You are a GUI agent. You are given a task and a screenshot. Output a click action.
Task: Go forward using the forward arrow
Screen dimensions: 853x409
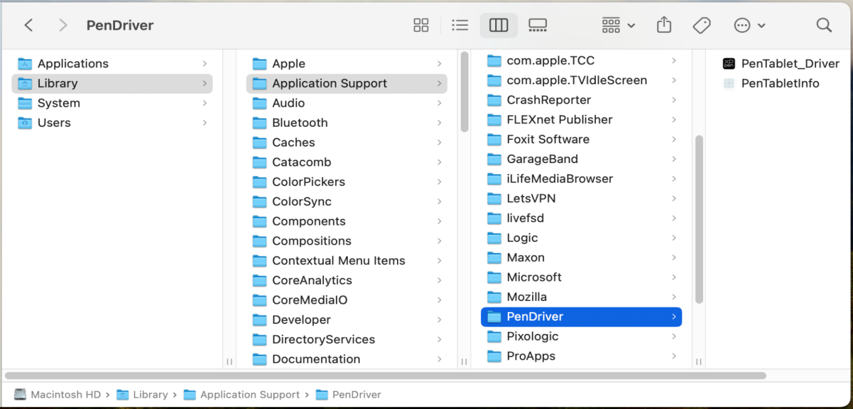pos(63,25)
